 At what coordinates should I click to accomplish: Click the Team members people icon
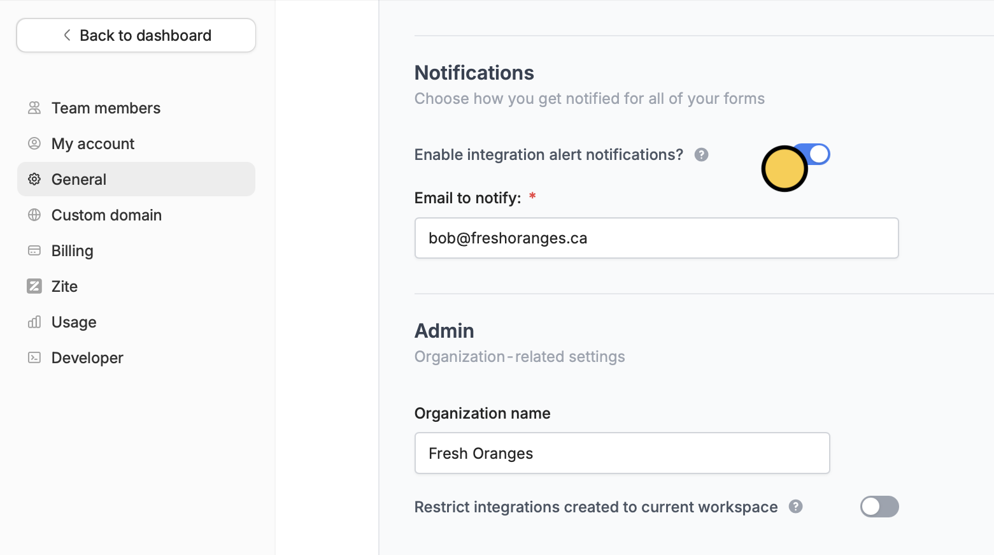pos(34,108)
